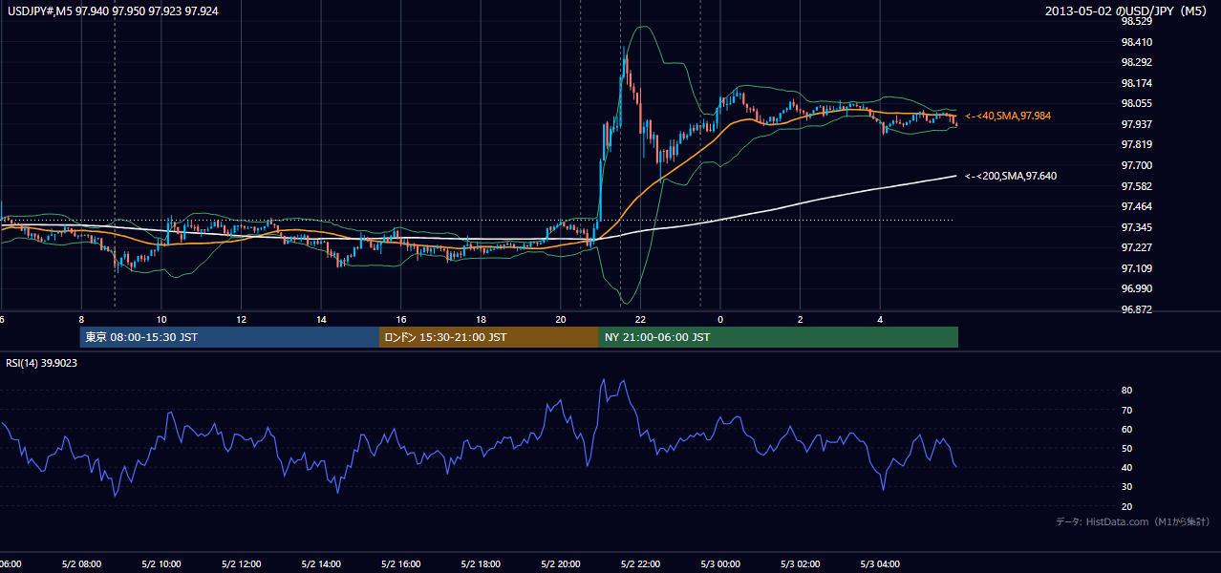Click the 5/3 00:00 time axis label

(720, 564)
